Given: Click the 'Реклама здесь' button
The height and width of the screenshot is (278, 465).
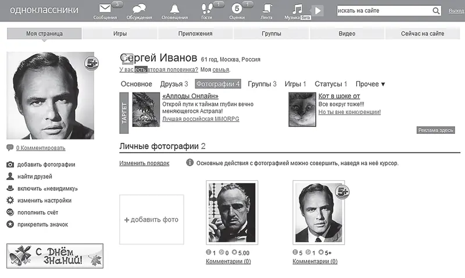Looking at the screenshot, I should [x=435, y=130].
